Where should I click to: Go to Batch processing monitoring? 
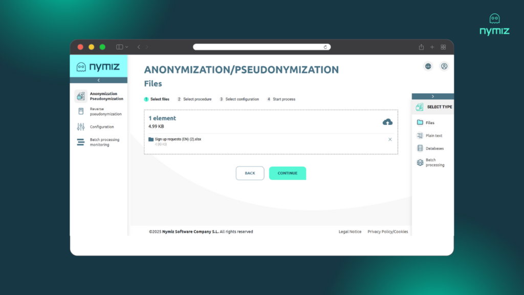(x=104, y=142)
